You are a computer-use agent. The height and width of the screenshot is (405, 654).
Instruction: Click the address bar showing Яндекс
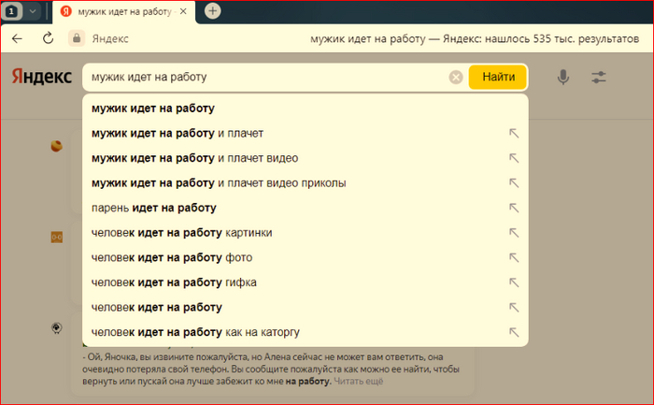coord(110,39)
